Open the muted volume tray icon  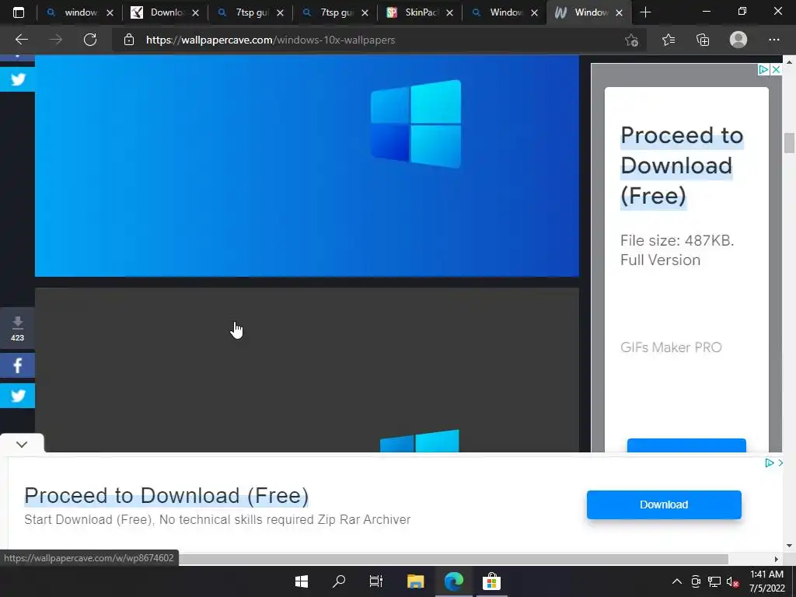pyautogui.click(x=732, y=581)
